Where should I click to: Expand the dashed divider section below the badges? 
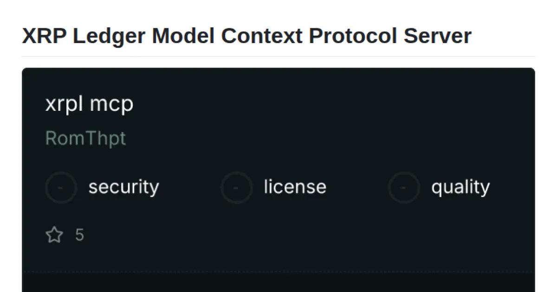pyautogui.click(x=278, y=270)
